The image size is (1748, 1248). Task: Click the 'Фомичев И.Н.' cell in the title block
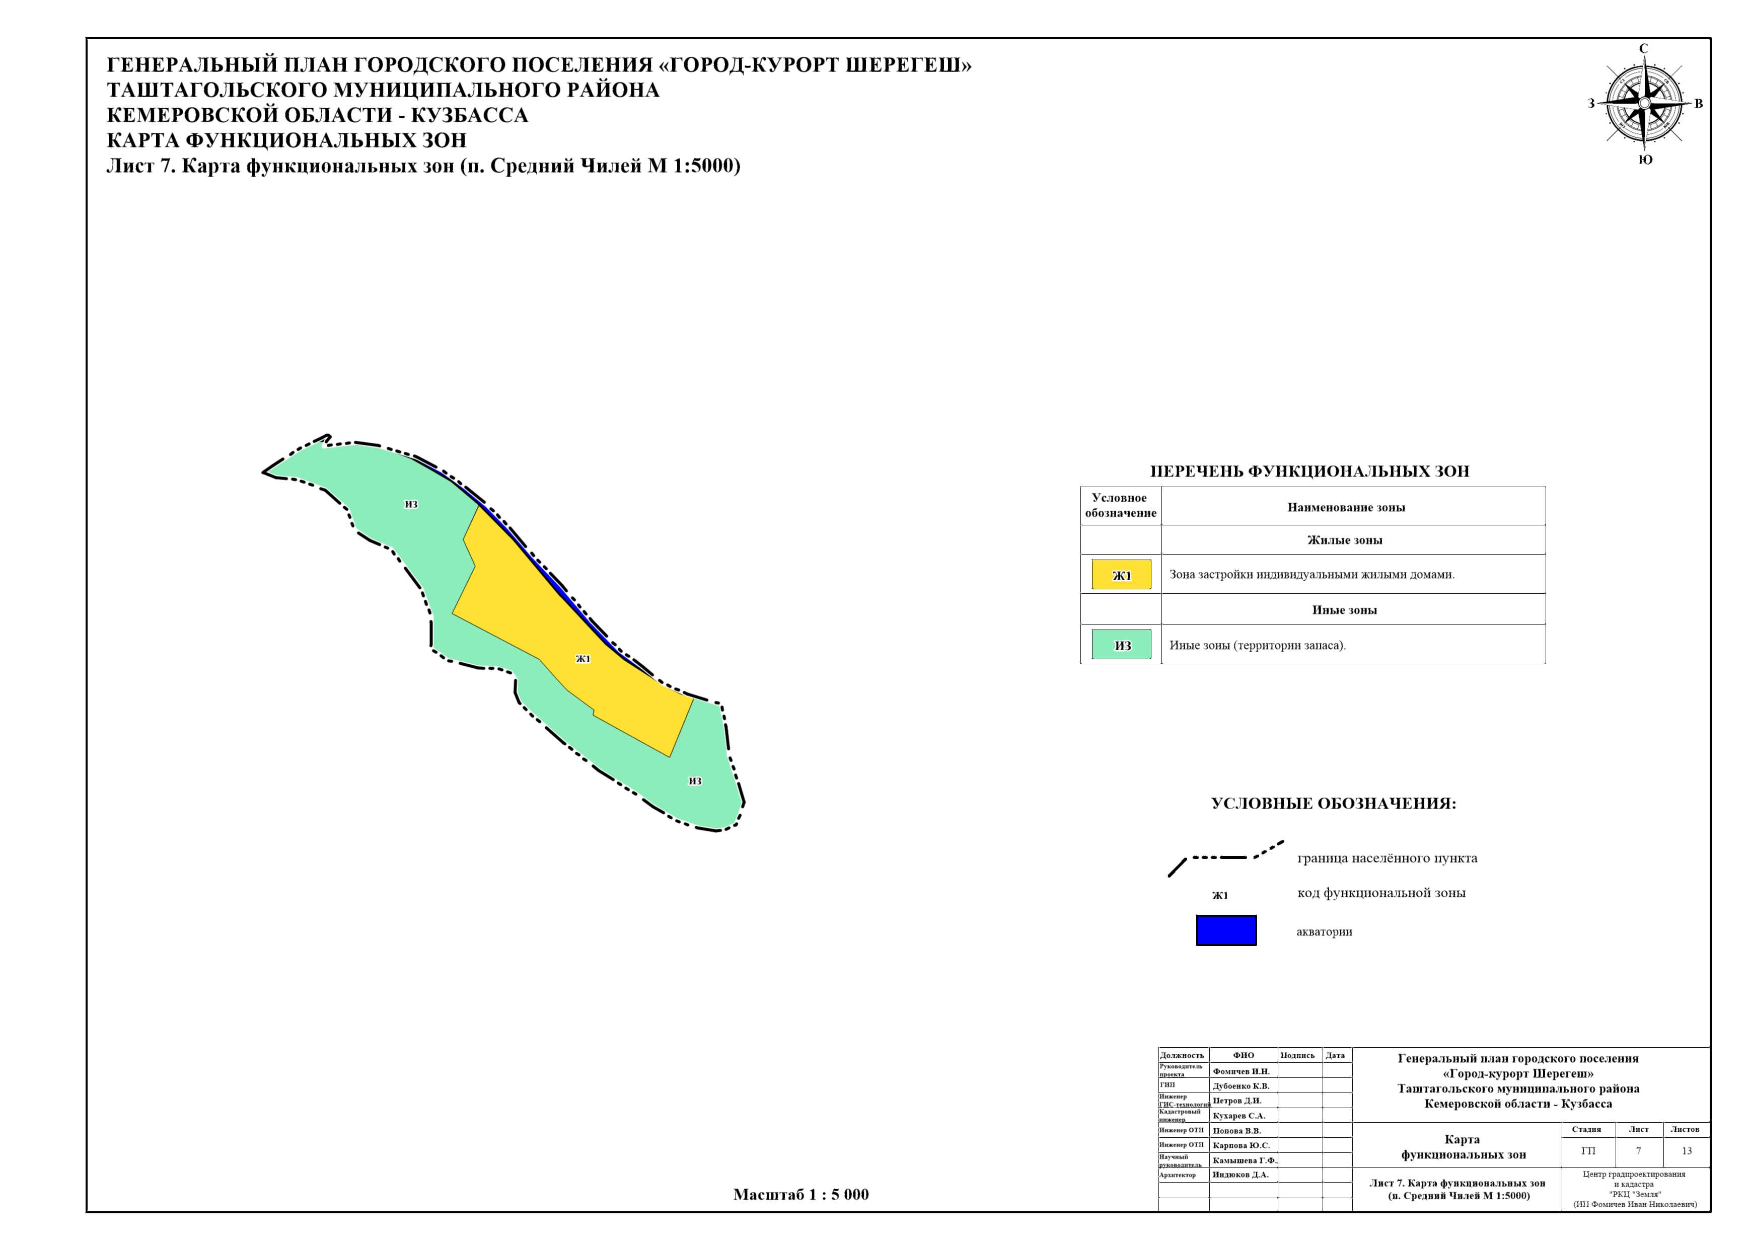[1241, 1071]
